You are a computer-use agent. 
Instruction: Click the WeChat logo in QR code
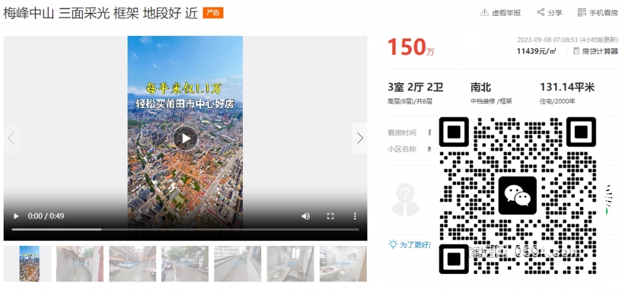coord(518,195)
